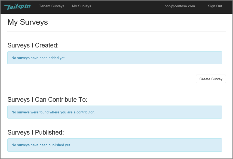Select the bob@contoso.com account link
This screenshot has height=159, width=233.
coord(179,6)
